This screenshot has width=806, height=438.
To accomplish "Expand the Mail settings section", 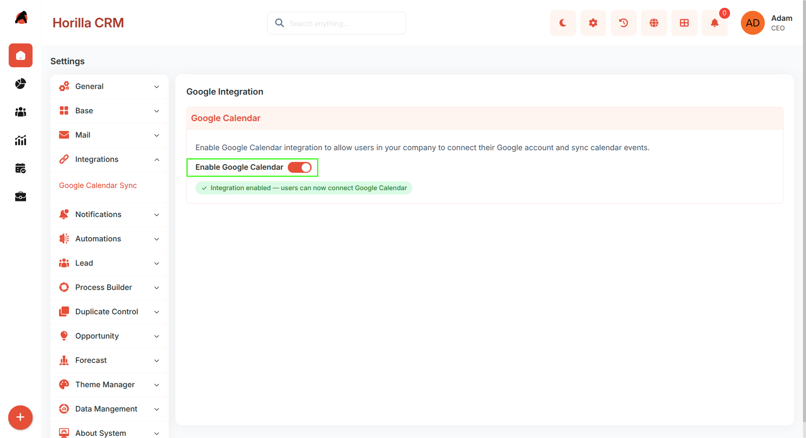I will (x=109, y=135).
